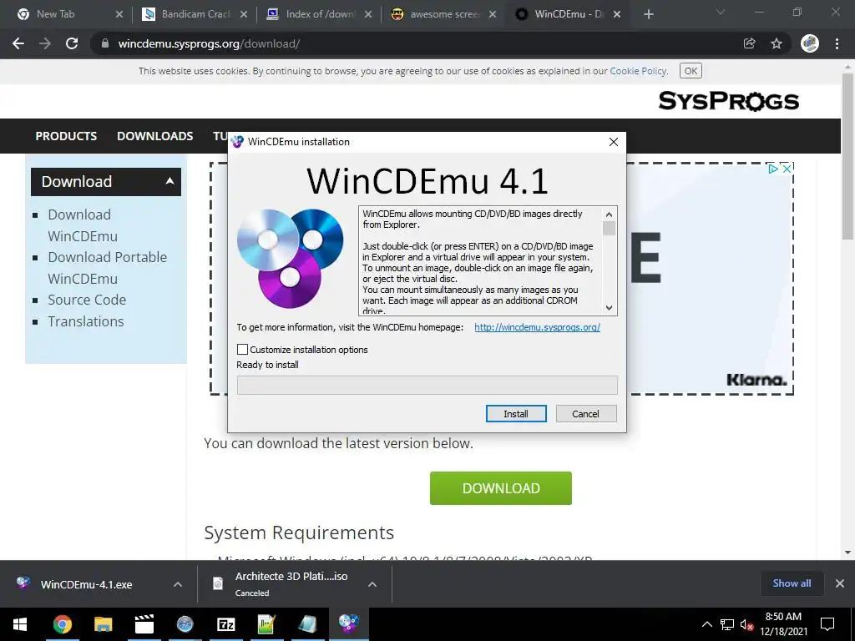Open the DOWNLOADS menu
Image resolution: width=855 pixels, height=641 pixels.
point(154,136)
